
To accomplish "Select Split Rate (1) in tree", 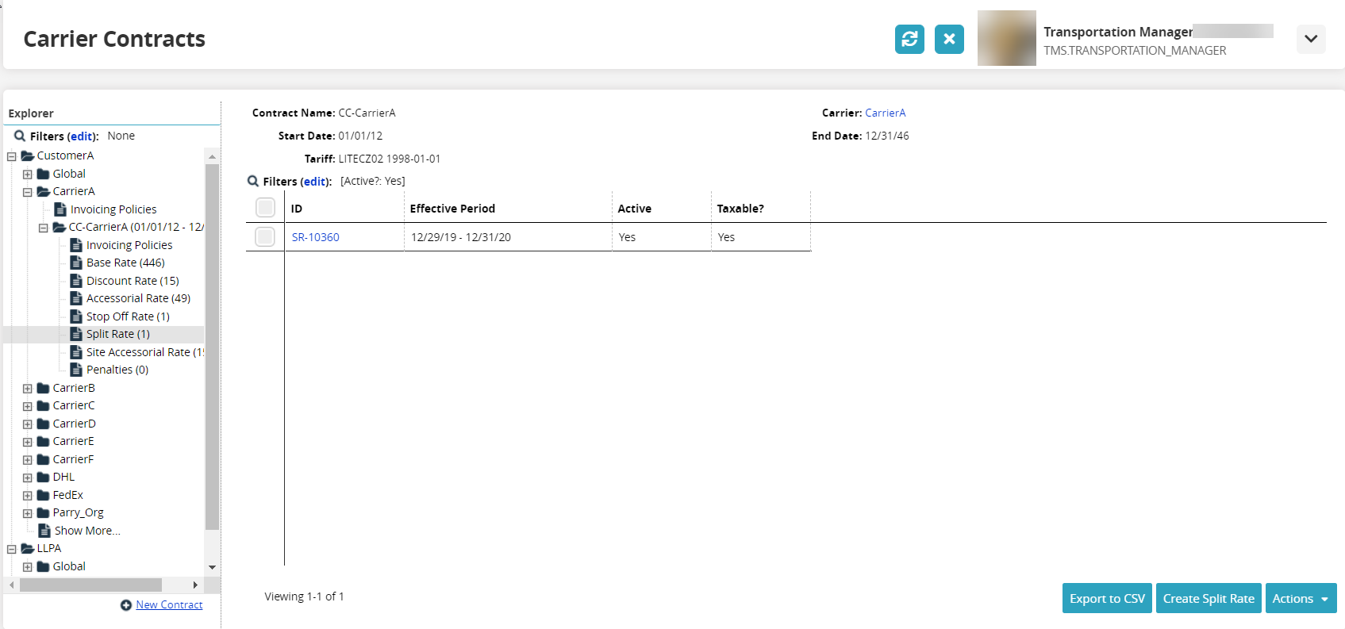I will (x=118, y=334).
